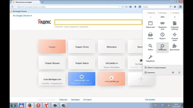193x108 pixels.
Task: Open Yandex browser from the taskbar
Action: (x=46, y=105)
